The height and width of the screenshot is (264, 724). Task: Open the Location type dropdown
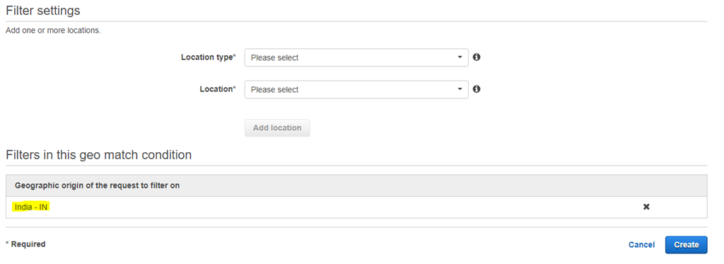click(x=356, y=58)
